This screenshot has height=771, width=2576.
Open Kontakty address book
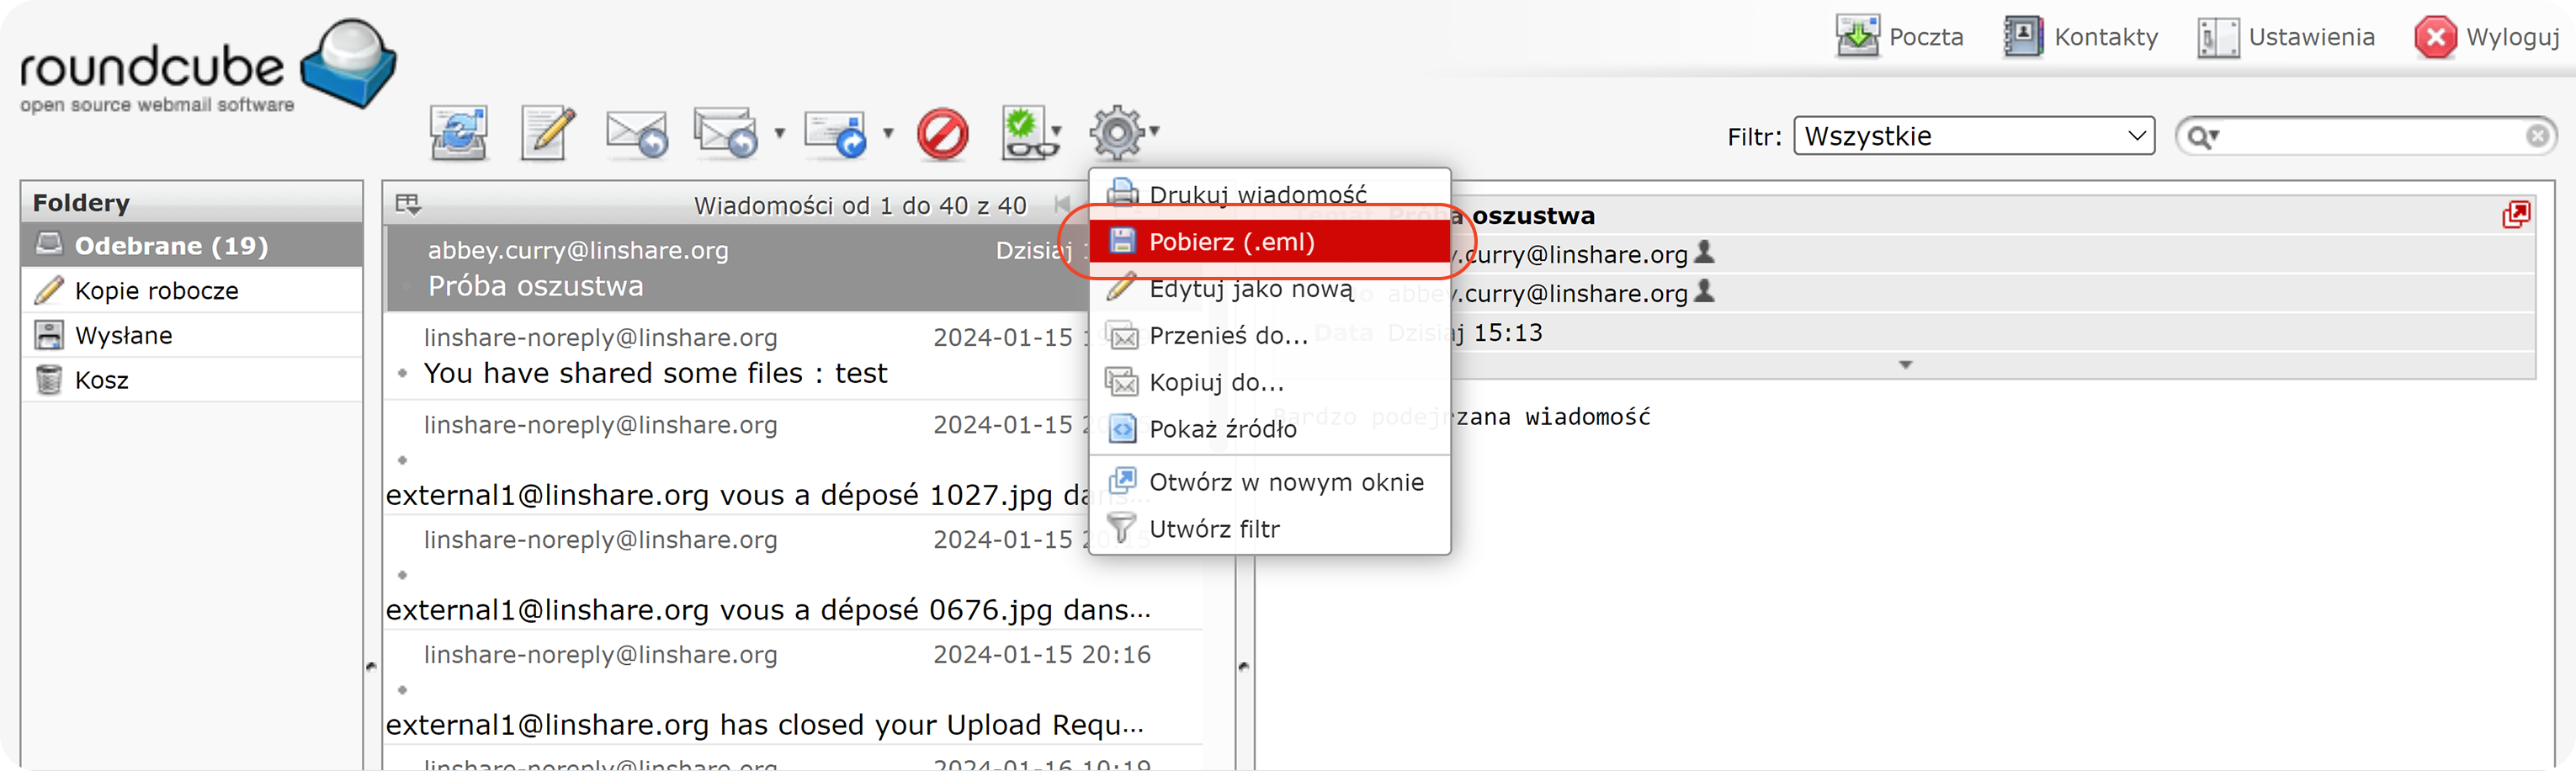tap(2081, 37)
